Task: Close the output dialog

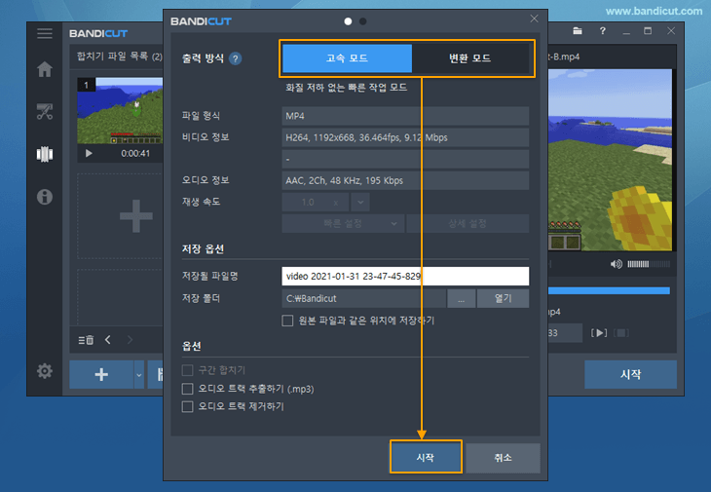Action: 534,19
